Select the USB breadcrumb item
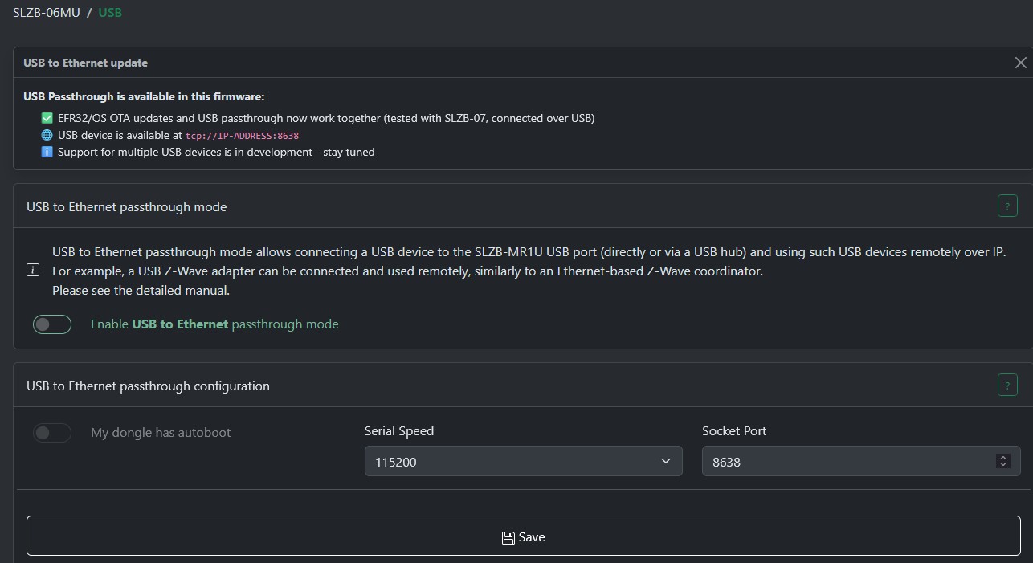Screen dimensions: 1033x563 coord(110,13)
